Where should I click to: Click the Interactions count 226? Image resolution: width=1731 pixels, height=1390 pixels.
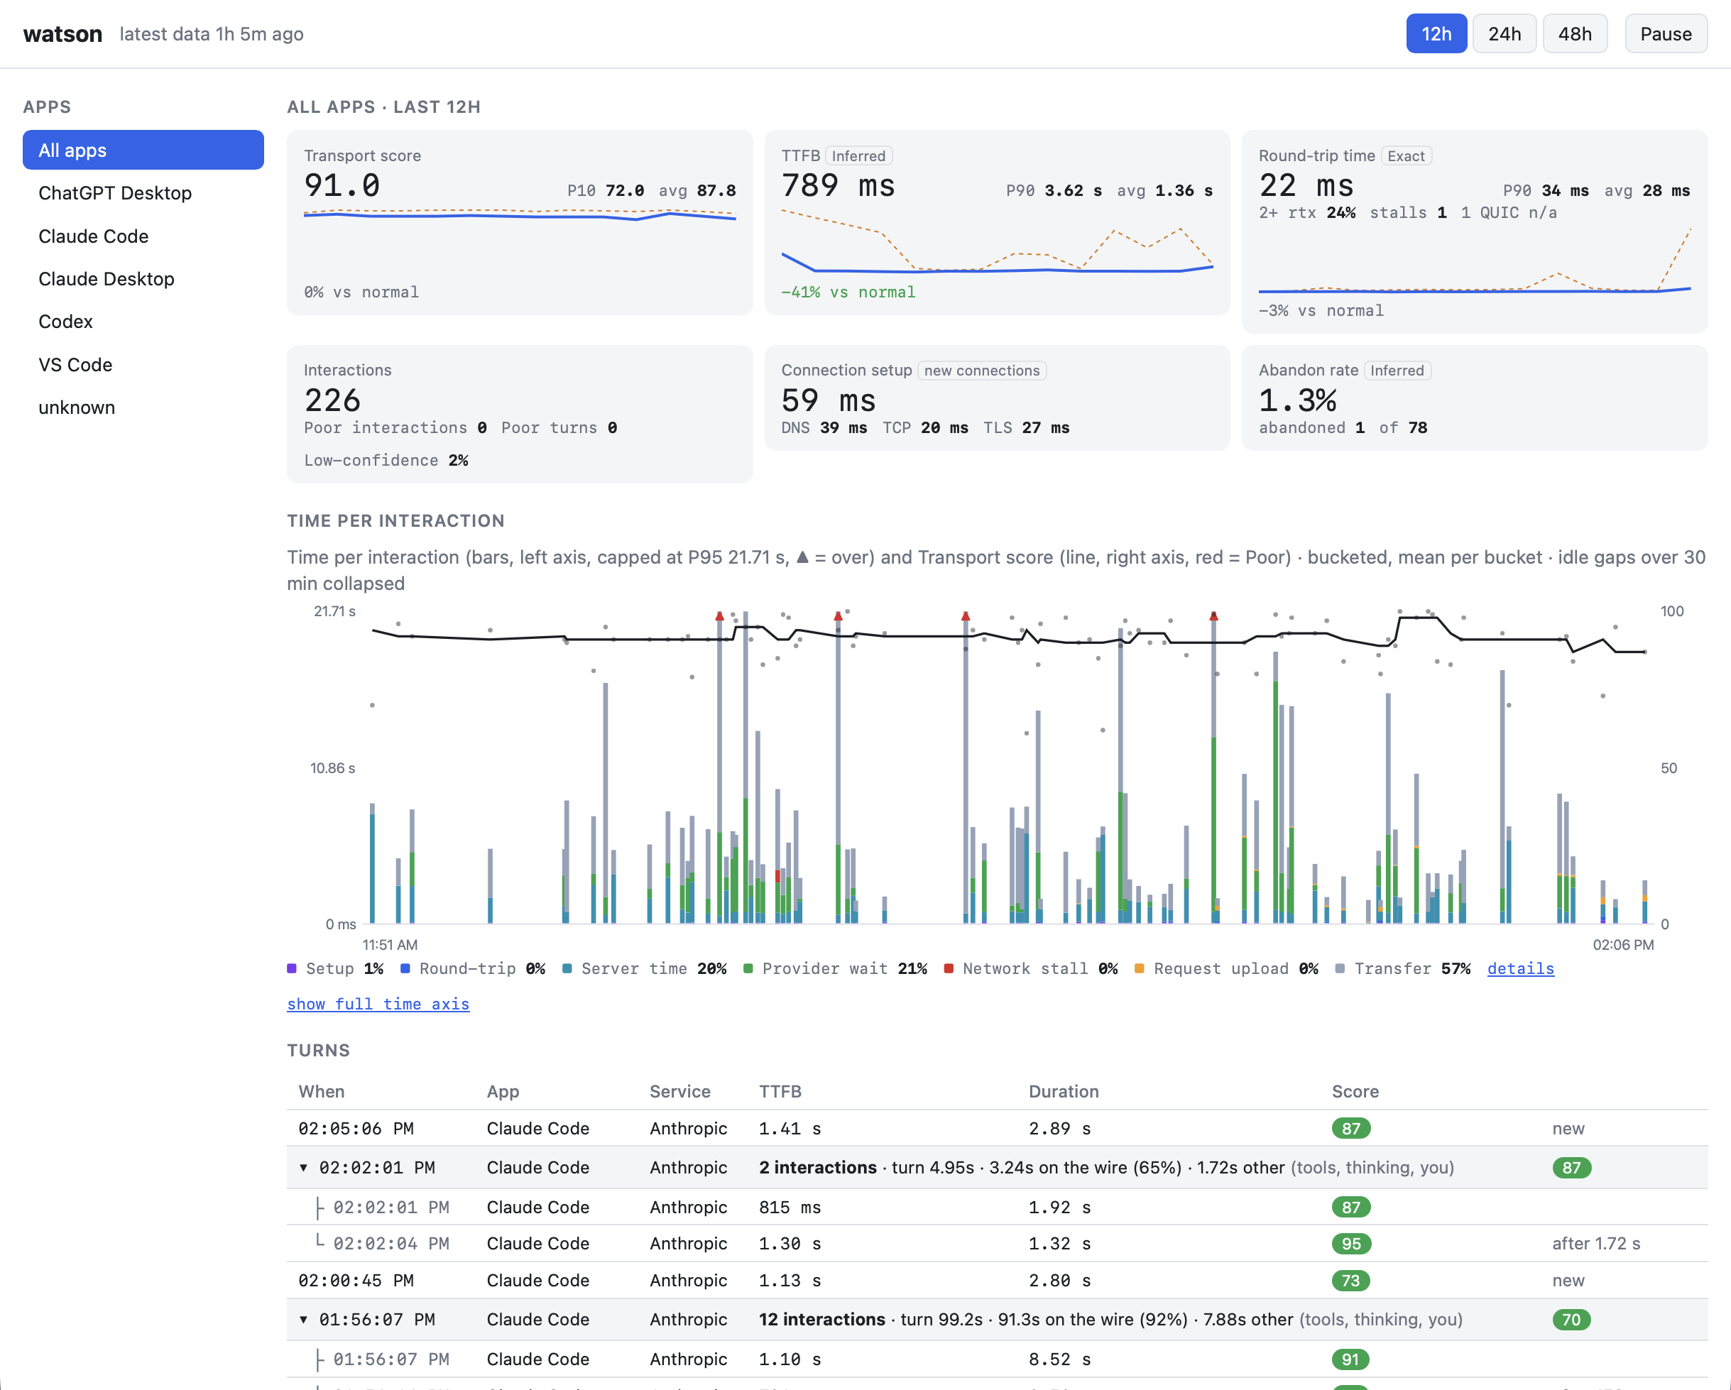(x=332, y=400)
